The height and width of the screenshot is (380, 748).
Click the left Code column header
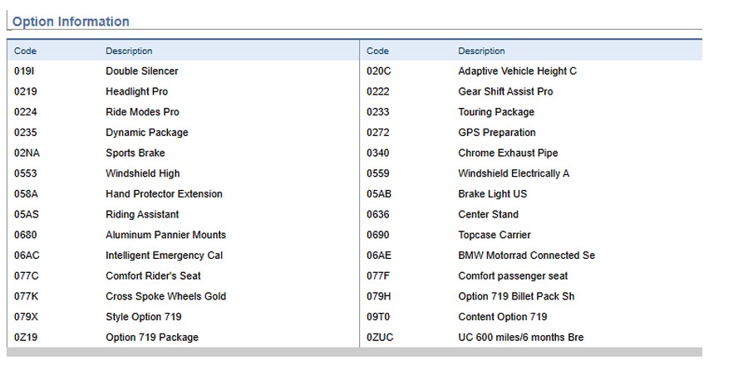click(25, 51)
